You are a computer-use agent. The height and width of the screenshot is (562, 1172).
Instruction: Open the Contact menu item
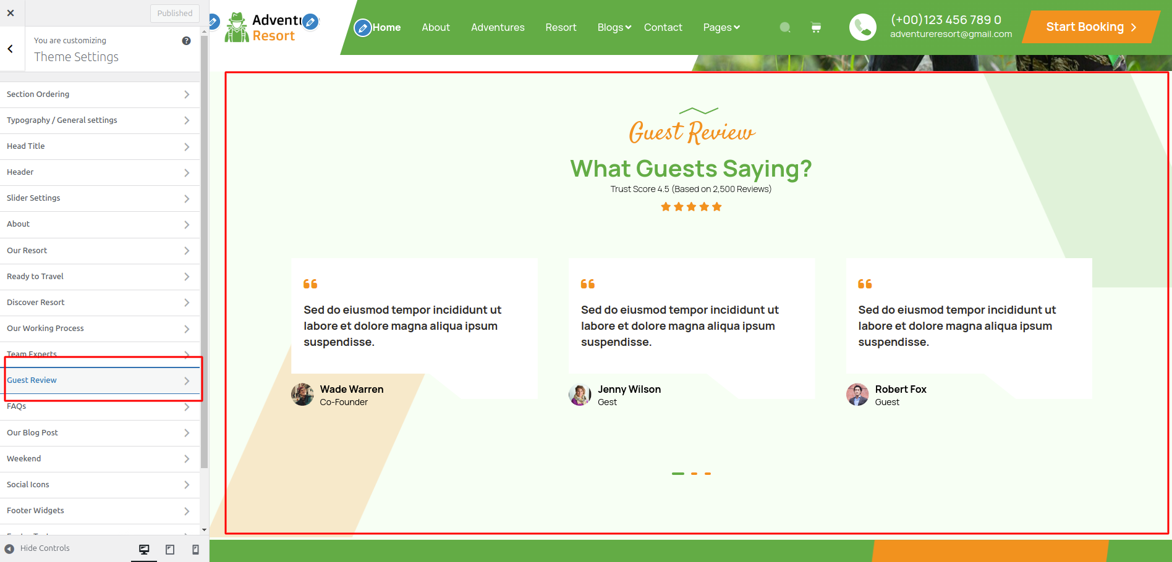pos(663,27)
